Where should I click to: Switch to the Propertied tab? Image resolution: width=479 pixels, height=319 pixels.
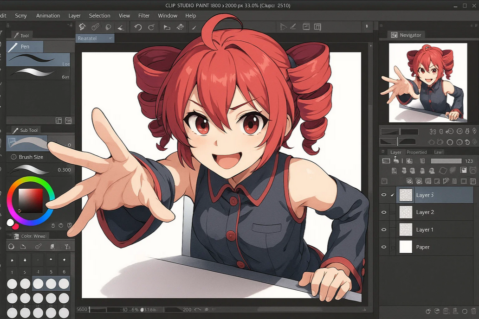[417, 152]
